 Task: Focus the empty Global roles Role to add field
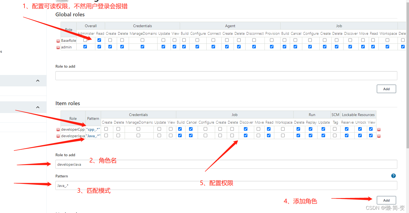(x=226, y=76)
